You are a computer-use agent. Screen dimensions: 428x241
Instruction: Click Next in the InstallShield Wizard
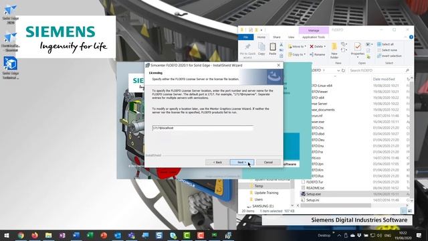point(242,162)
